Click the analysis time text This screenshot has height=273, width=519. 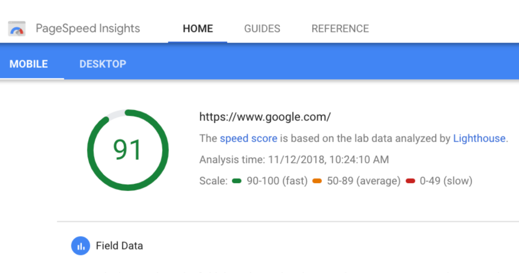point(294,159)
